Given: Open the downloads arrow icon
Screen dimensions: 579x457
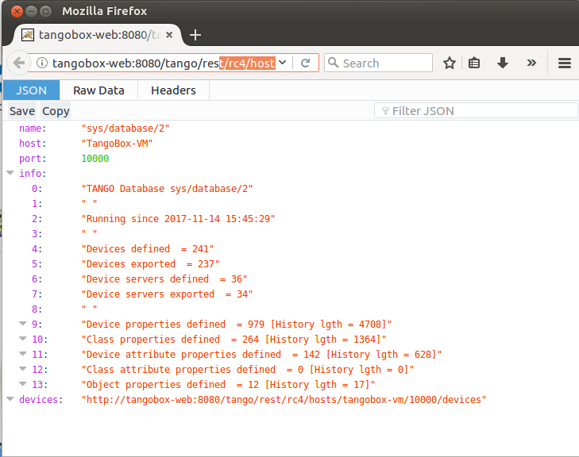Looking at the screenshot, I should coord(503,63).
